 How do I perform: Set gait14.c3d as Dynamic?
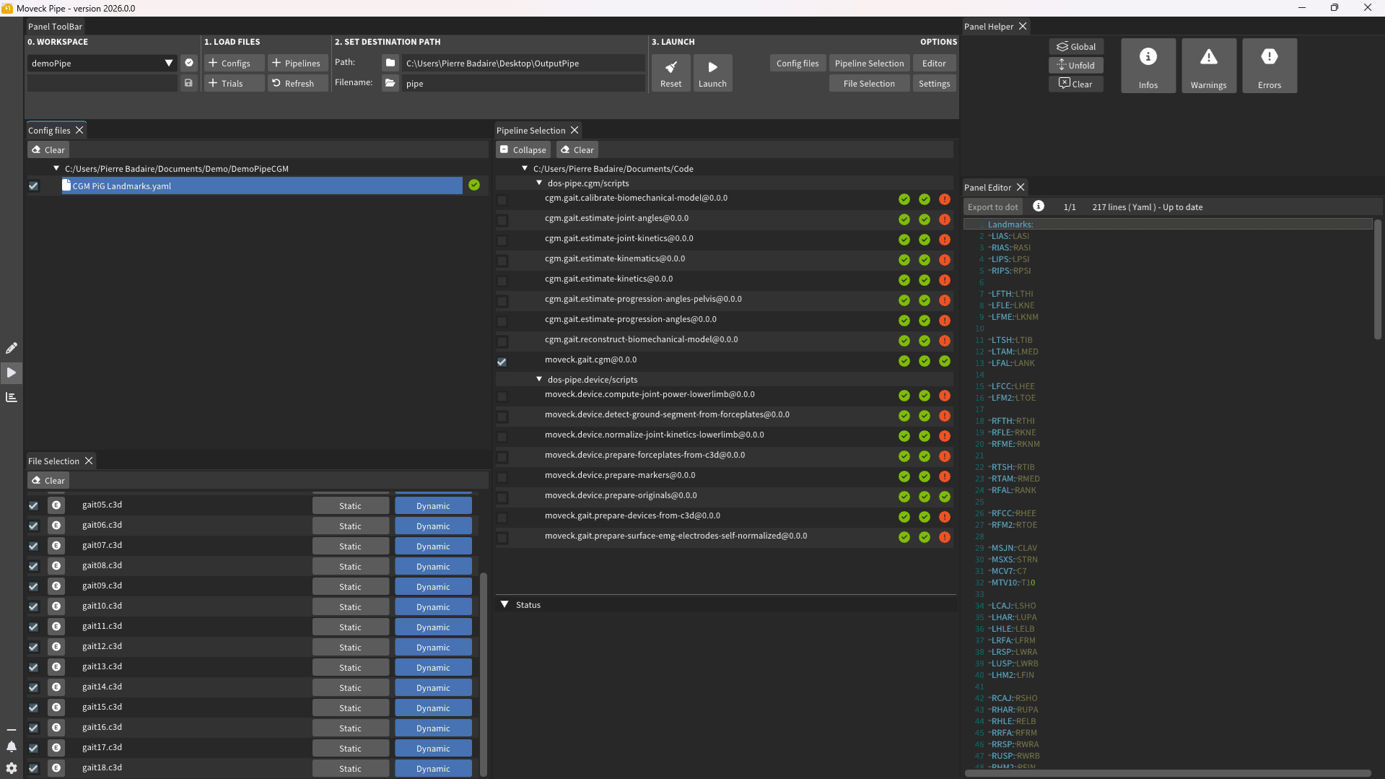433,687
